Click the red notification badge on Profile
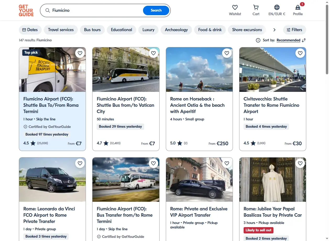The height and width of the screenshot is (241, 329). pos(302,4)
